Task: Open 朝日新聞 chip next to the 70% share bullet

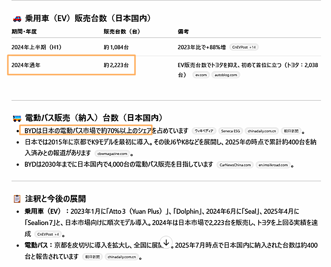Action: tap(291, 131)
